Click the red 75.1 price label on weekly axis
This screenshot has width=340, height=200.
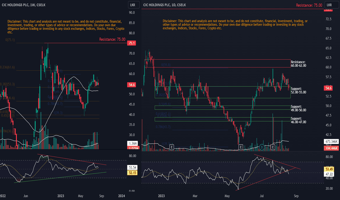132,43
